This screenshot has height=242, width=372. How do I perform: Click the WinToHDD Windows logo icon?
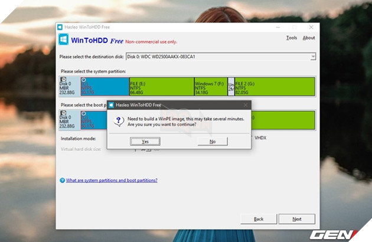(64, 40)
